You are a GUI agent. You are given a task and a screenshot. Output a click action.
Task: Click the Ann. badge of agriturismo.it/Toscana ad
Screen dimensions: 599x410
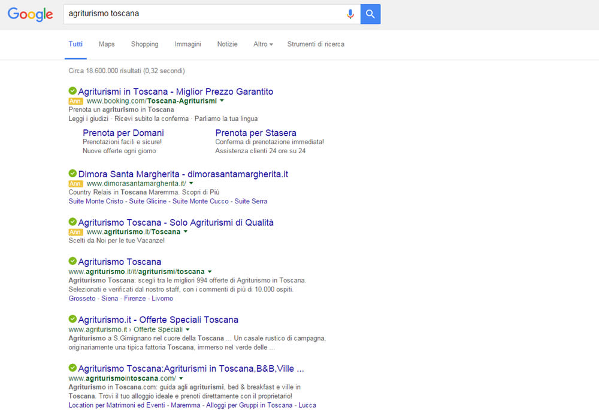pyautogui.click(x=75, y=232)
